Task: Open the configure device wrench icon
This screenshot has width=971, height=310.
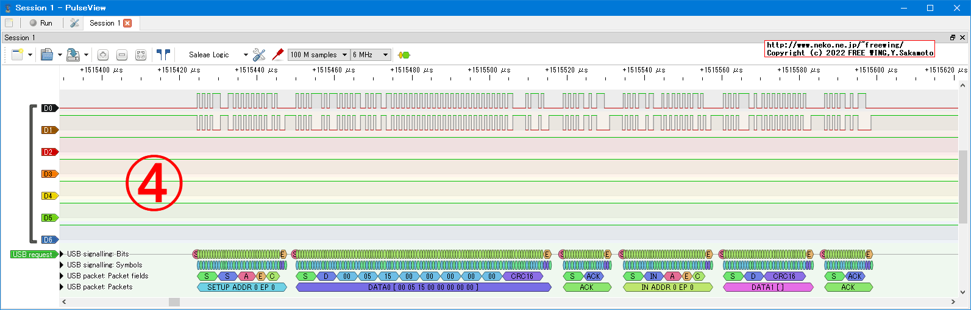Action: [259, 55]
